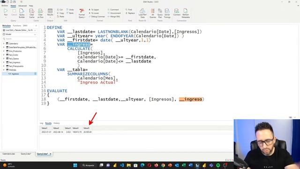
Task: Click the Connect button
Action: [x=177, y=13]
